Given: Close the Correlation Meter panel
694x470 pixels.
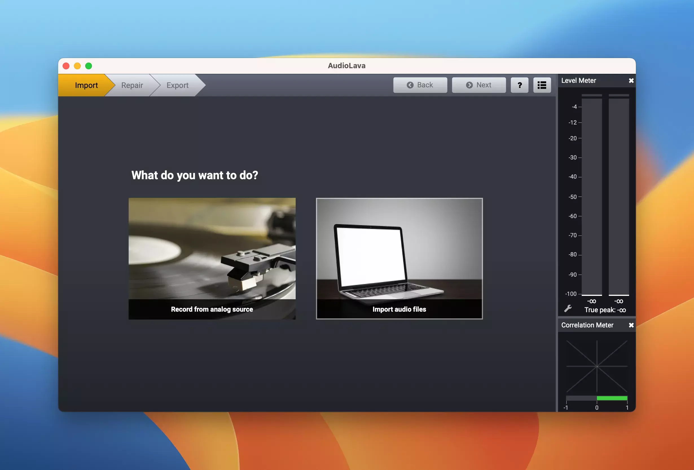Looking at the screenshot, I should [x=631, y=325].
